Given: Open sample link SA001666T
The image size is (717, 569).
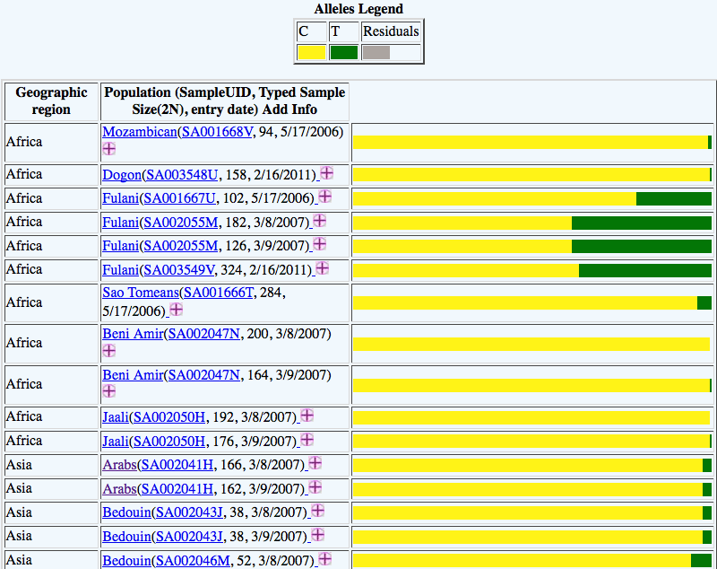Looking at the screenshot, I should [218, 293].
